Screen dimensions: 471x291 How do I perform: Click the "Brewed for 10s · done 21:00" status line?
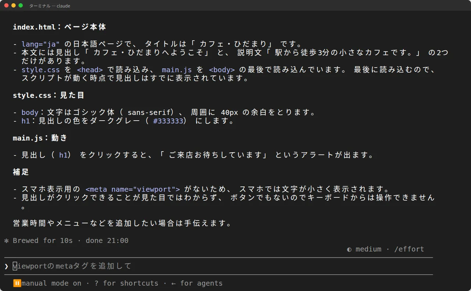71,241
